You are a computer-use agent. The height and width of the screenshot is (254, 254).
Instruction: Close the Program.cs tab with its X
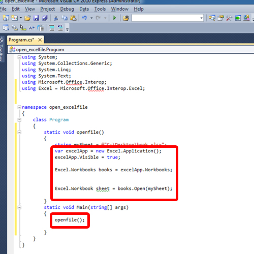40,40
